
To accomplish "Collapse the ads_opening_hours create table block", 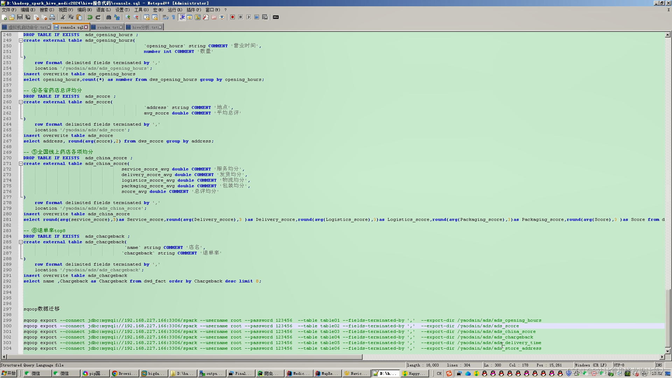I will click(21, 40).
